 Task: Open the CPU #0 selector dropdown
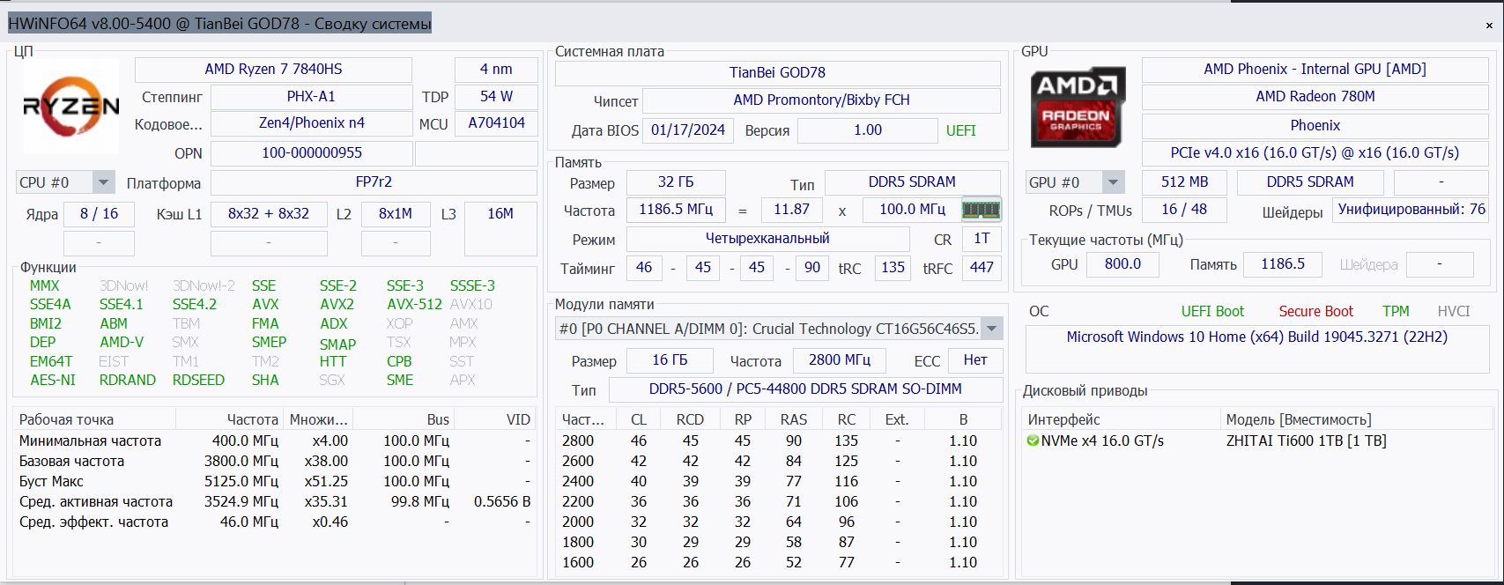tap(103, 182)
